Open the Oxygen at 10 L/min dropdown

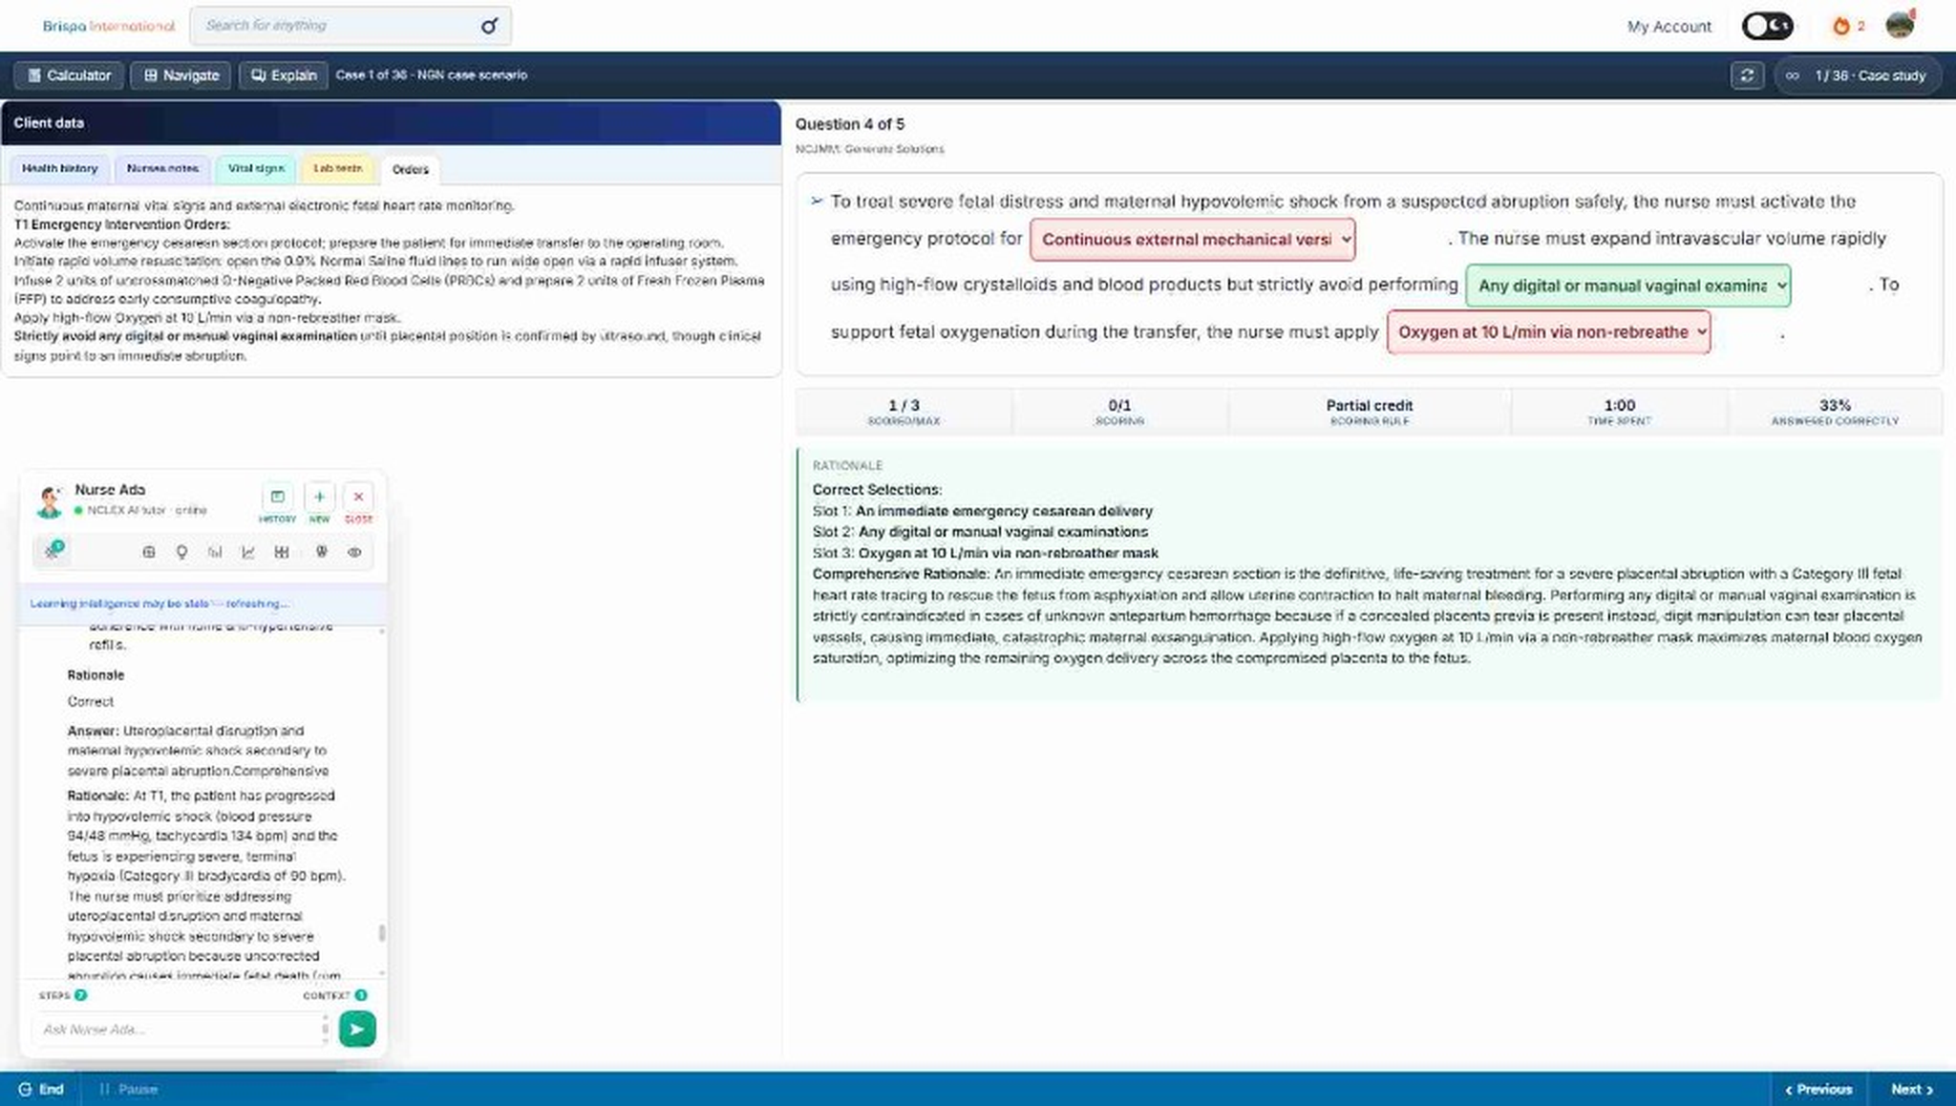(x=1548, y=332)
